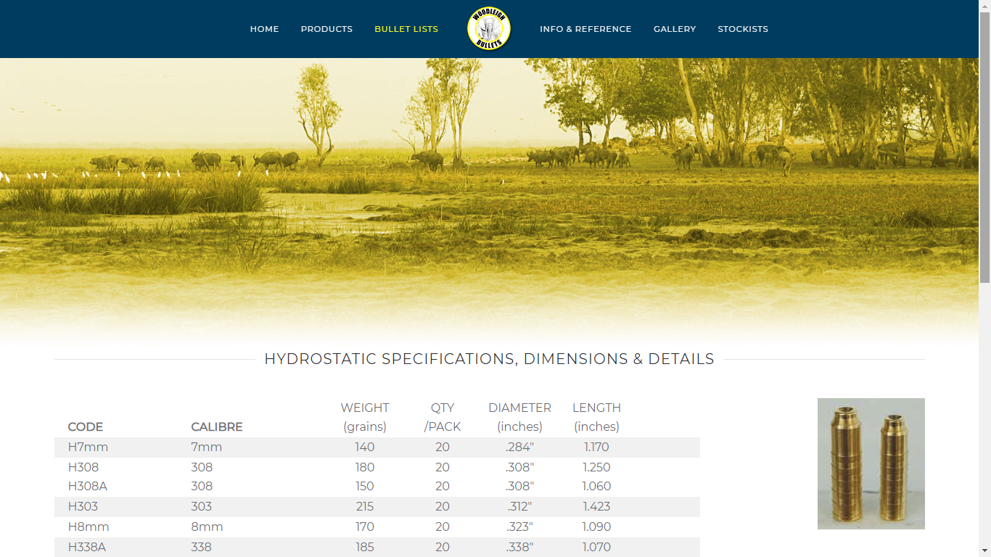Click the 1.090 length value
Image resolution: width=991 pixels, height=557 pixels.
596,527
